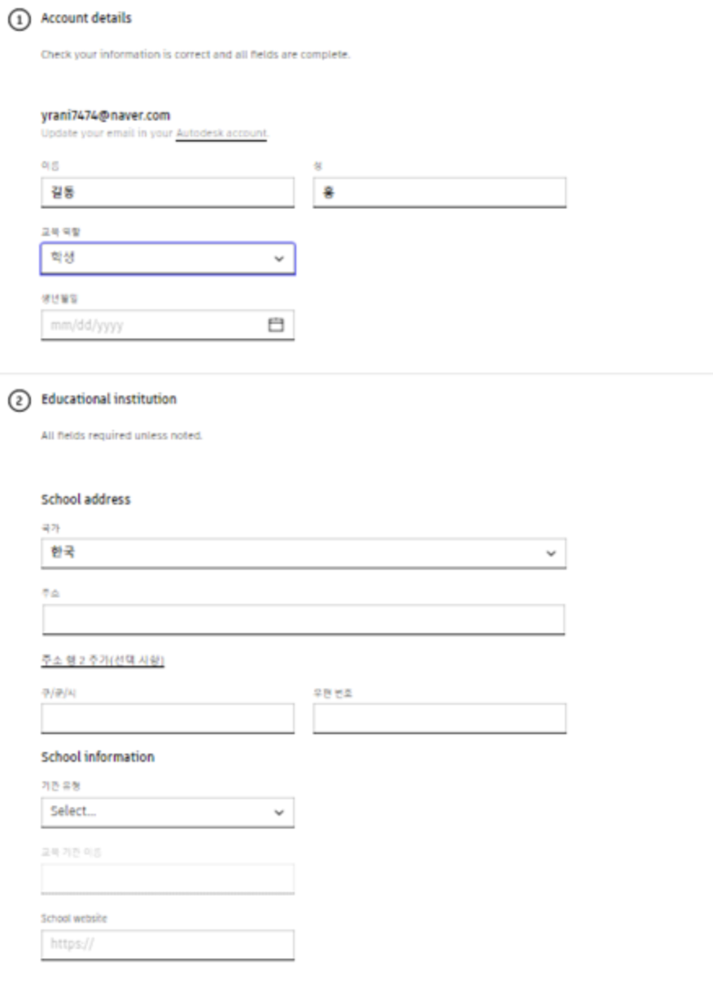Click the School website https:// field
Viewport: 713px width, 988px height.
(x=168, y=946)
